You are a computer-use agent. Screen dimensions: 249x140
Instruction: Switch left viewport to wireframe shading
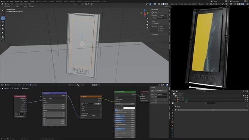pos(162,4)
